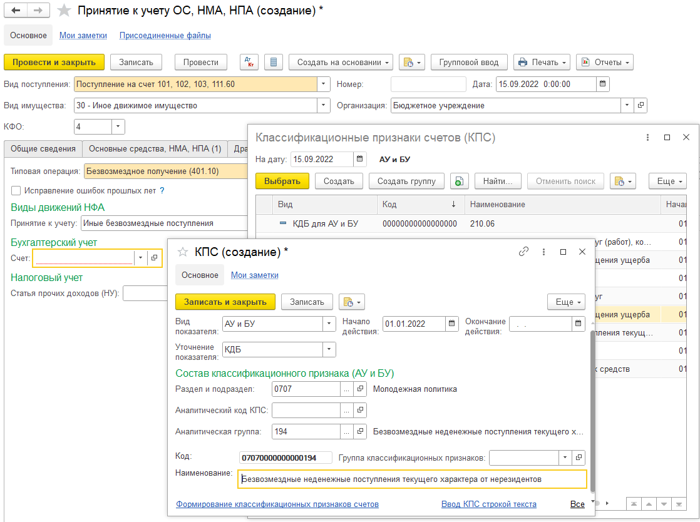Image resolution: width=700 pixels, height=522 pixels.
Task: Go back with the left arrow button
Action: (16, 10)
